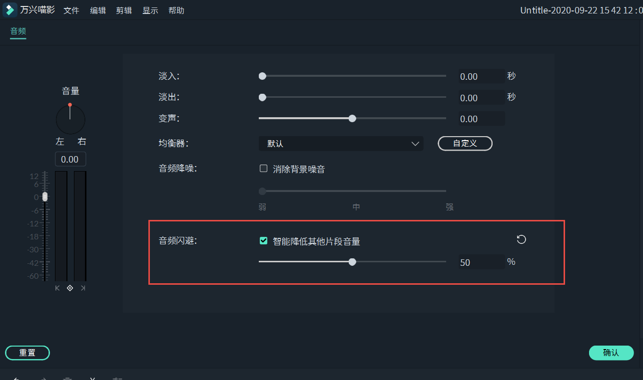Confirm settings with the 确认 button
The image size is (643, 380).
pyautogui.click(x=611, y=353)
